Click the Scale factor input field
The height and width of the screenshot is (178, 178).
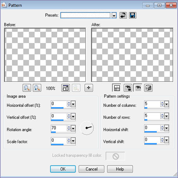(59, 140)
